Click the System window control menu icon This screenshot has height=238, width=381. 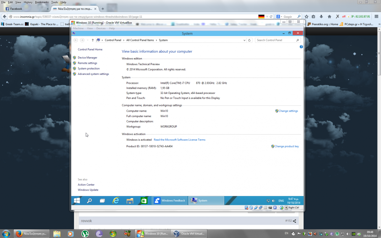74,33
